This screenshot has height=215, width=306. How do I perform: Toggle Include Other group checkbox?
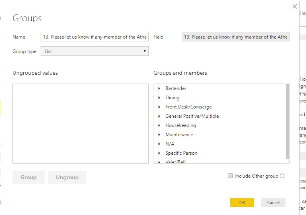(x=230, y=176)
